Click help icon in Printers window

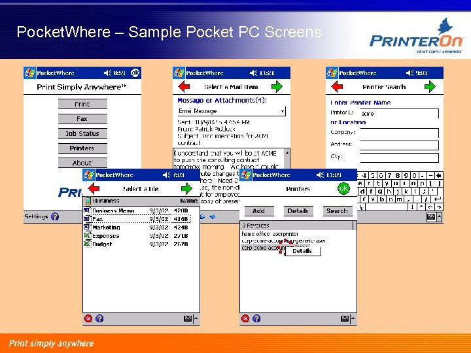click(256, 318)
